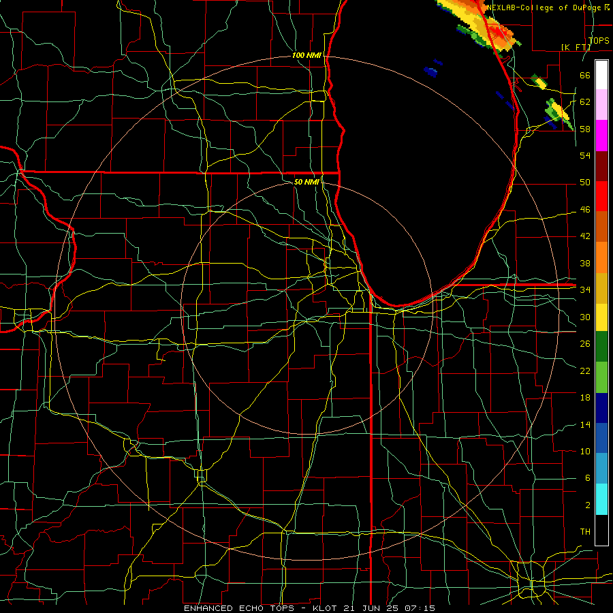Click the dark green legend swatch
Screen dimensions: 613x613
601,347
